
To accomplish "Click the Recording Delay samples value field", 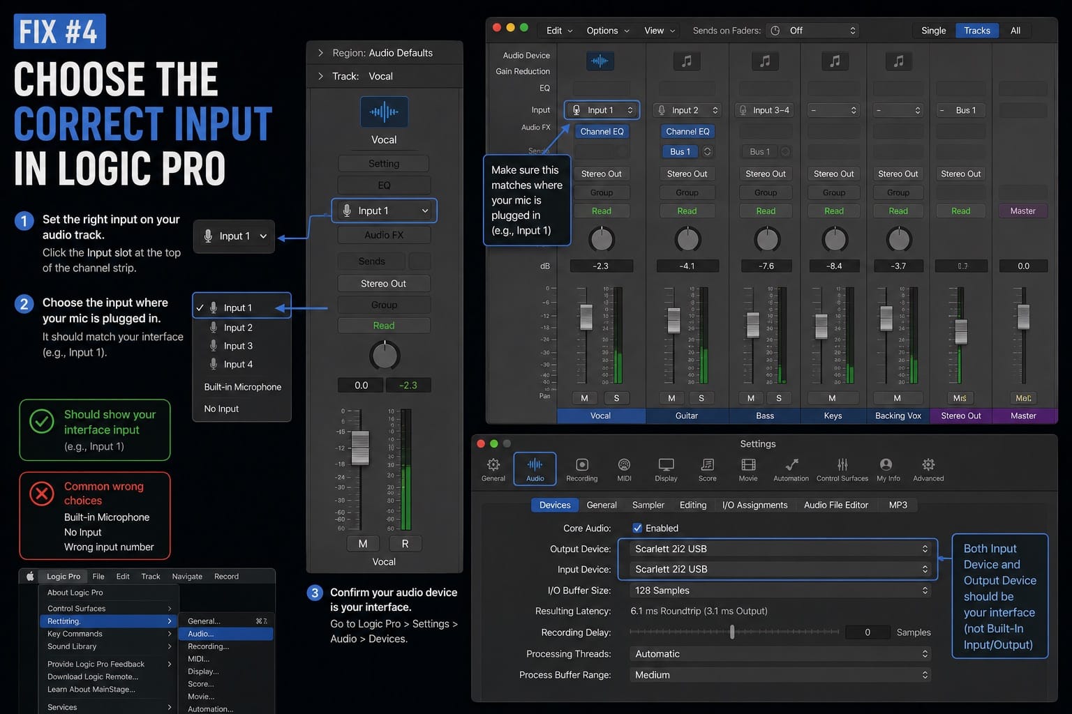I will coord(868,632).
